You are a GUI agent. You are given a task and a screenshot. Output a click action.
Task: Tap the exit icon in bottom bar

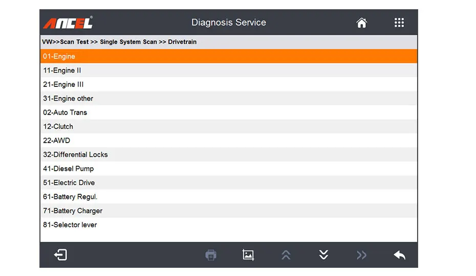click(61, 255)
